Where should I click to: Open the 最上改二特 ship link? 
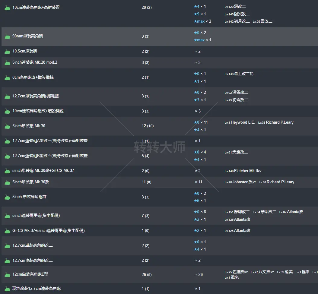(x=244, y=74)
